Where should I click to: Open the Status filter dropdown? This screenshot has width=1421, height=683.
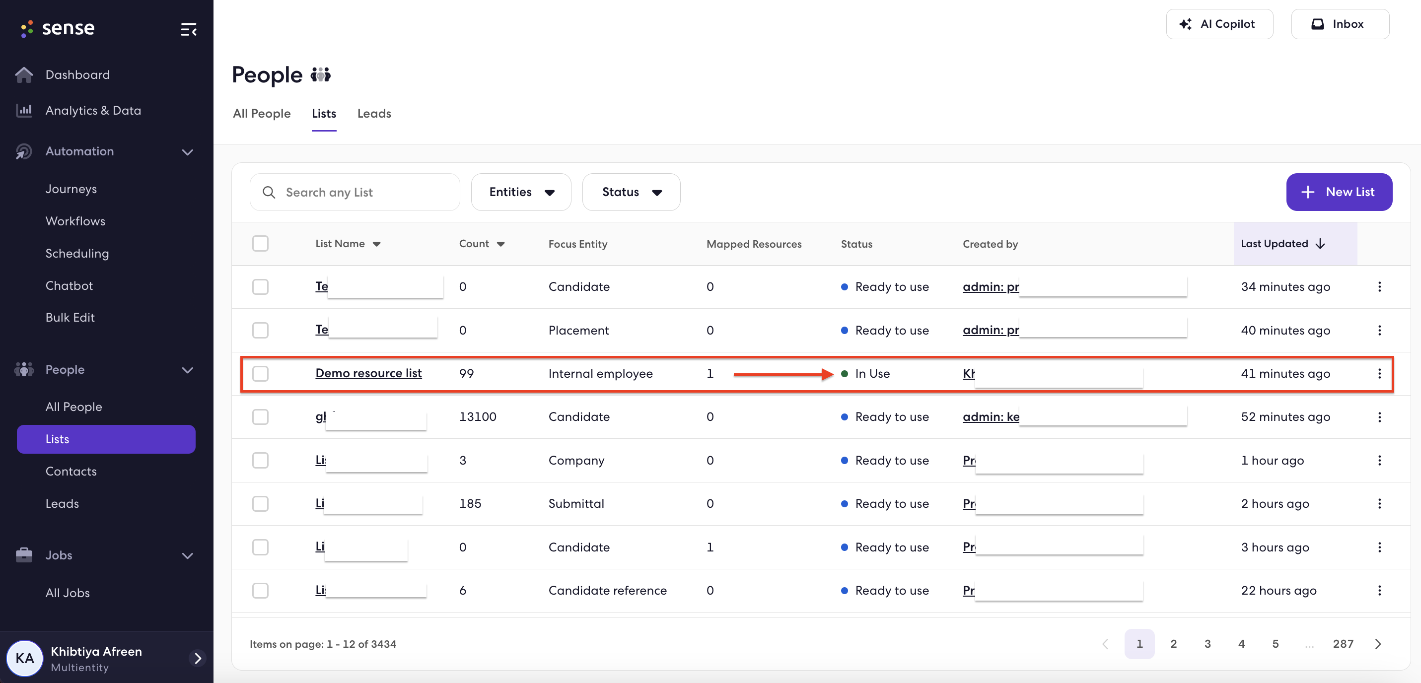631,192
